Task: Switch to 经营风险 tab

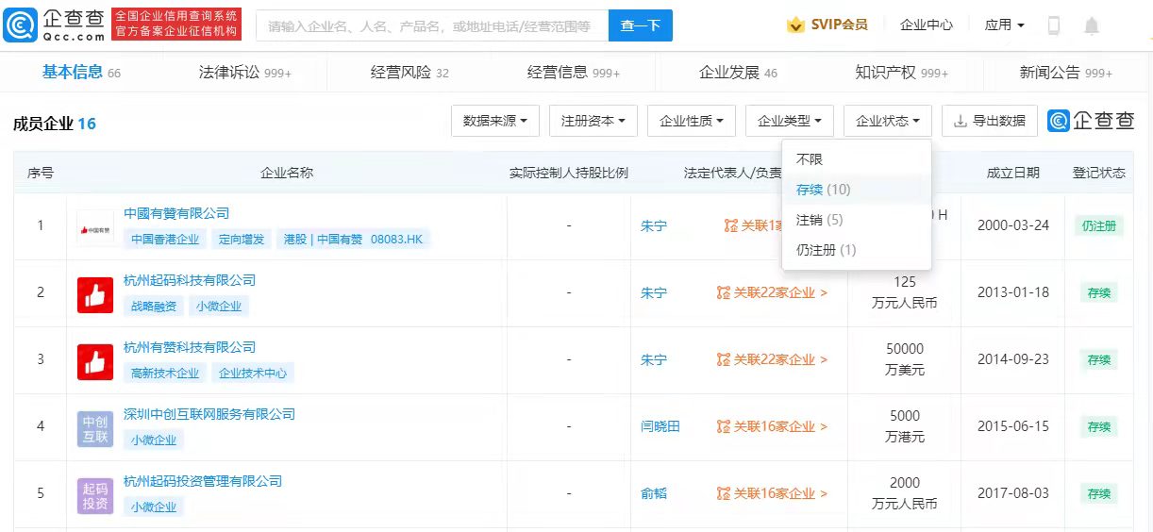Action: (x=409, y=73)
